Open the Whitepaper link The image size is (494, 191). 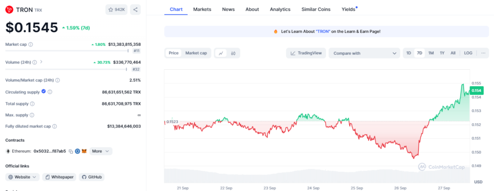coord(59,177)
